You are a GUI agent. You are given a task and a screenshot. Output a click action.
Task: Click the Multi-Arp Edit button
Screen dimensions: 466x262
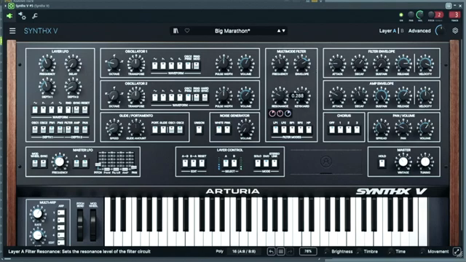(61, 242)
